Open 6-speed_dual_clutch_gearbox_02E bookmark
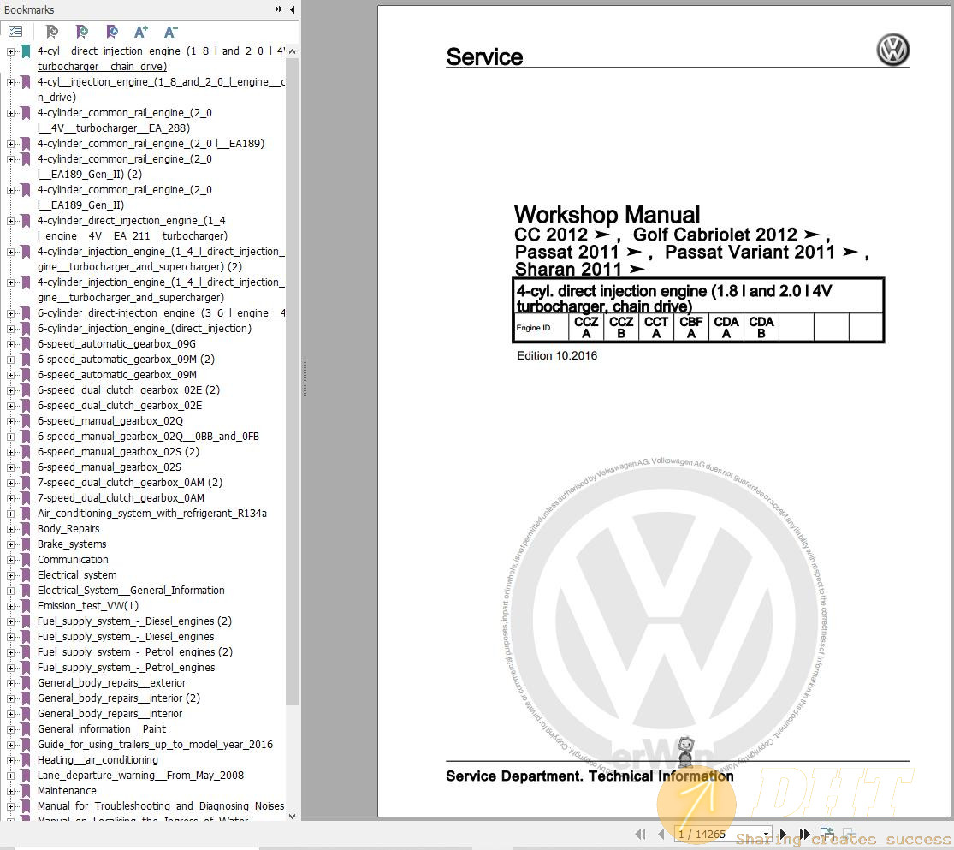 (x=120, y=406)
